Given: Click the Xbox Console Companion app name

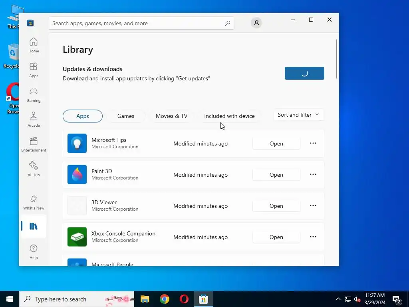Looking at the screenshot, I should [123, 233].
